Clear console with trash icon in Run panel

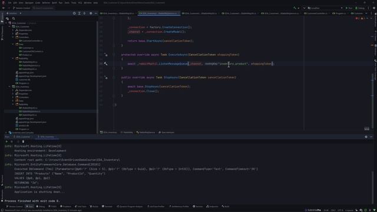pyautogui.click(x=24, y=141)
